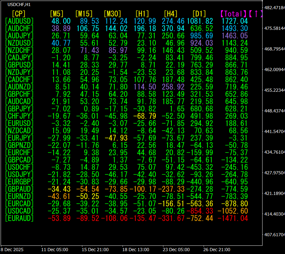Click the 26 Dec 21:00 time label
Screen dimensions: 285x254
click(217, 250)
